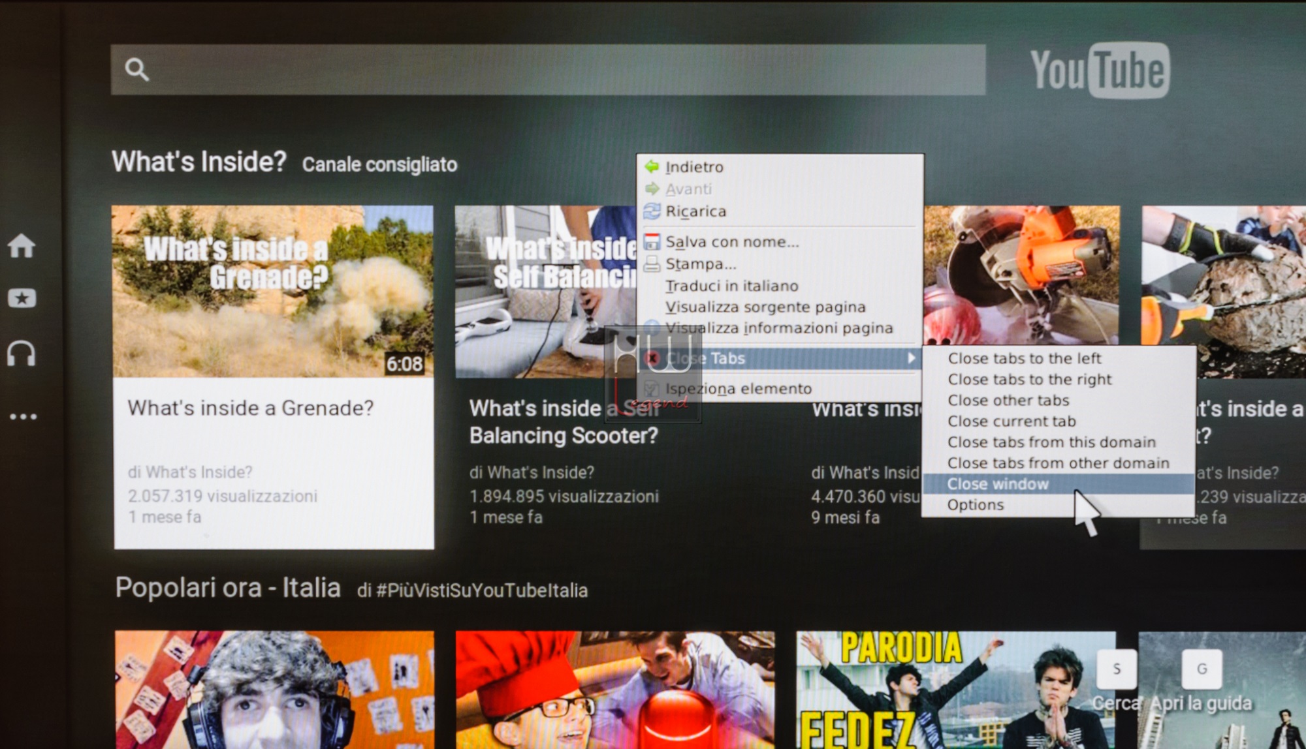
Task: Select Visualizza sorgente pagina
Action: [780, 307]
